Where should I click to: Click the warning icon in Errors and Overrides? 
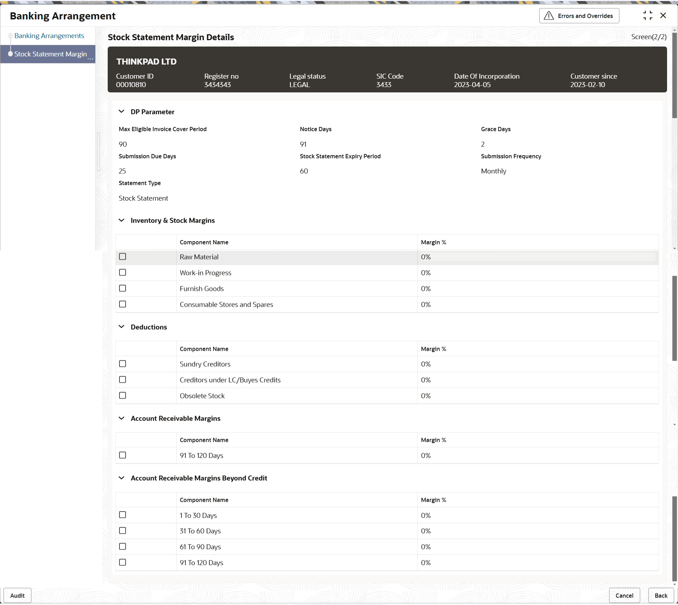[549, 16]
